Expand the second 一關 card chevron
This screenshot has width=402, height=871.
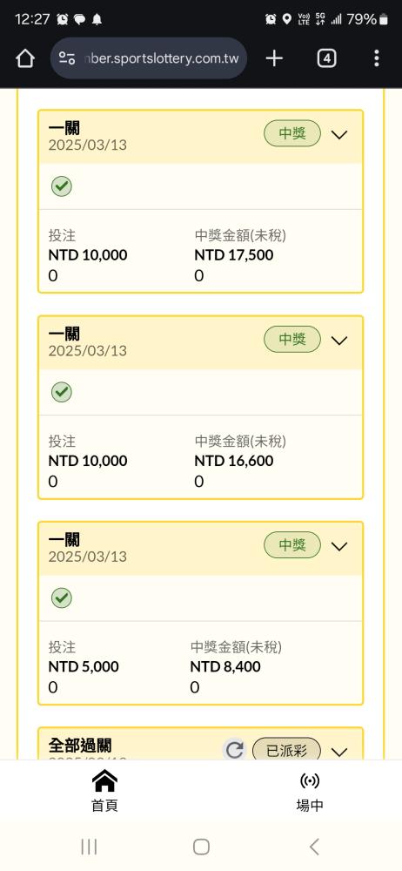tap(339, 341)
